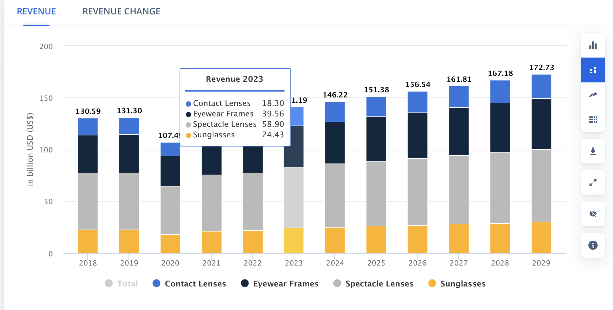Toggle the Total series in the legend
The width and height of the screenshot is (613, 310).
pyautogui.click(x=121, y=284)
